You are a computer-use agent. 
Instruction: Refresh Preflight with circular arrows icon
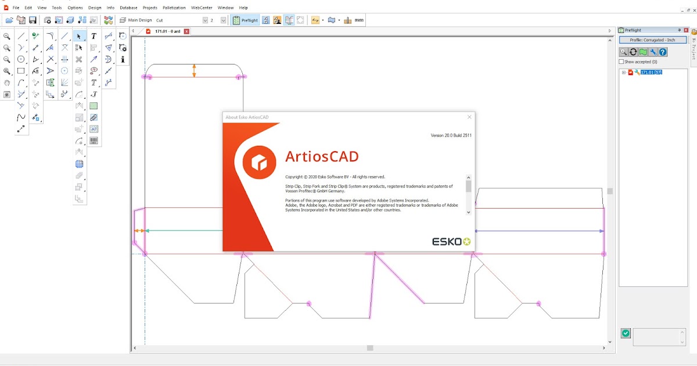pos(634,52)
